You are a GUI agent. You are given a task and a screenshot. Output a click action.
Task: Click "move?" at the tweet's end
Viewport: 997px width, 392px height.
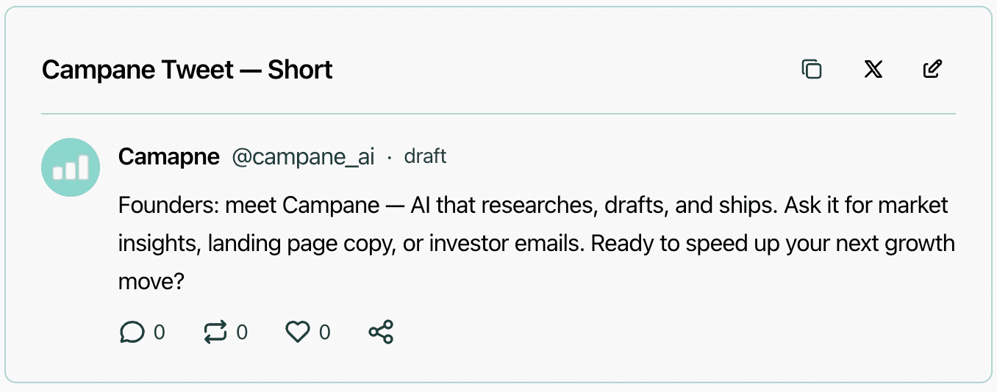coord(150,281)
